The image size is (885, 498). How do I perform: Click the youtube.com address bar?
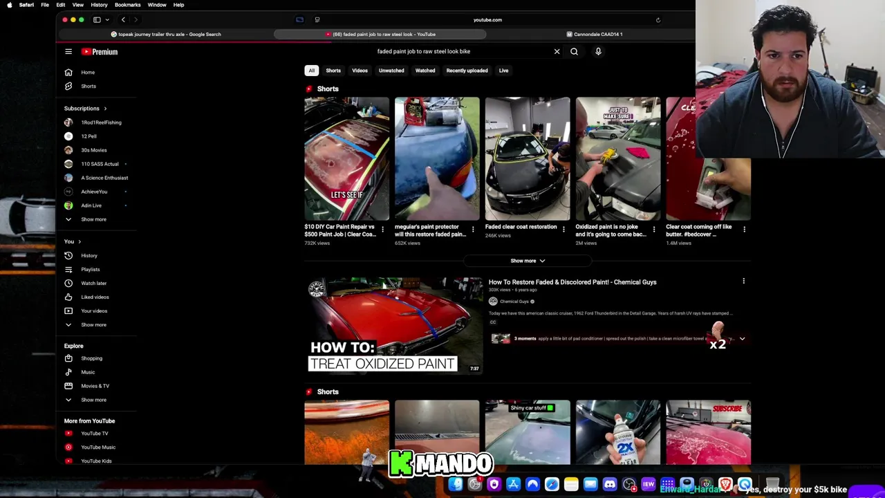(x=487, y=20)
